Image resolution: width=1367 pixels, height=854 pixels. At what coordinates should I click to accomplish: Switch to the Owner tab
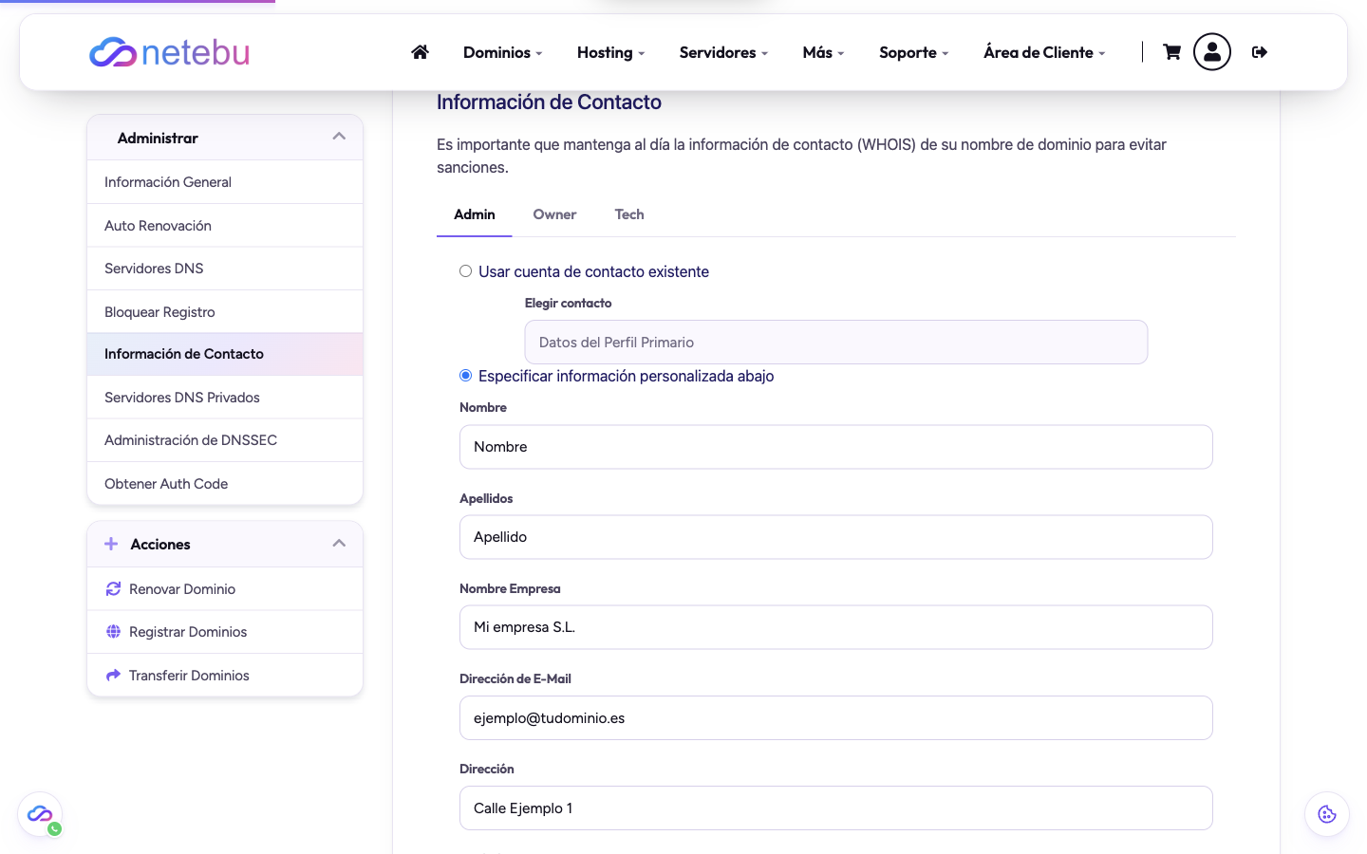point(554,214)
